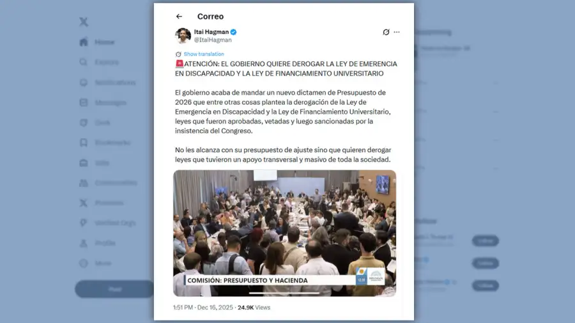Open Bookmarks in the sidebar
The height and width of the screenshot is (323, 575).
[x=105, y=143]
